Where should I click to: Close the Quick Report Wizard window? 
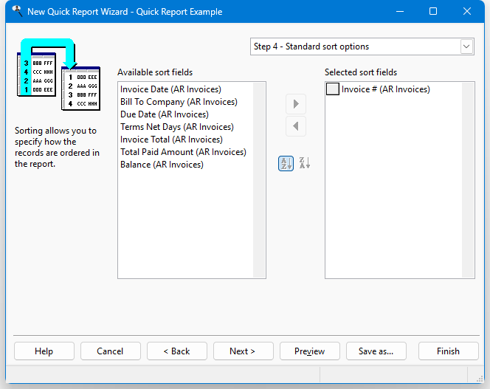click(467, 12)
